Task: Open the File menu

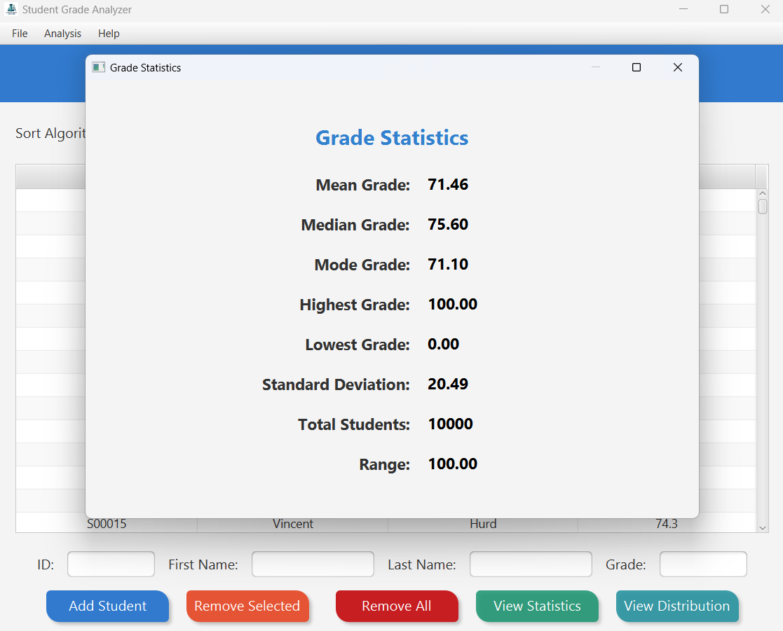Action: (x=19, y=33)
